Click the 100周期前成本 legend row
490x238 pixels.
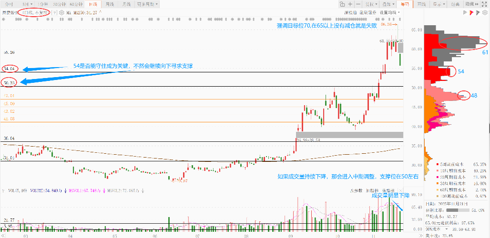(461, 196)
